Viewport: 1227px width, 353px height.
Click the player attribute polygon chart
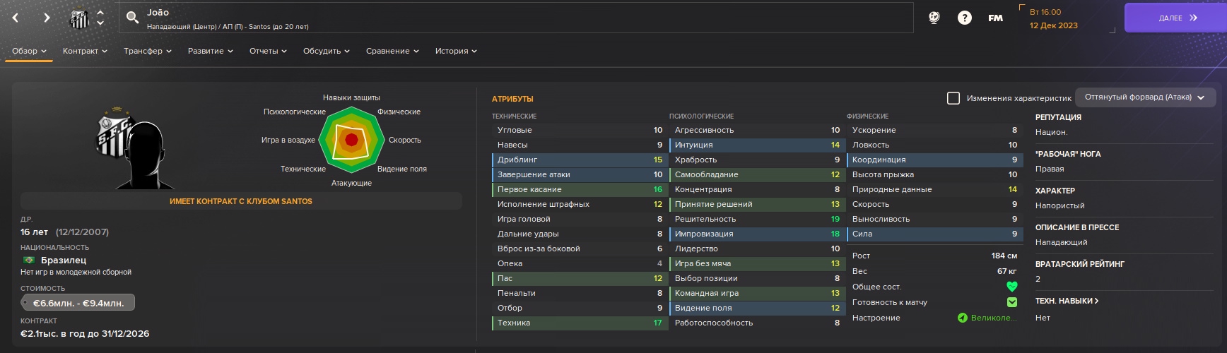click(x=351, y=140)
